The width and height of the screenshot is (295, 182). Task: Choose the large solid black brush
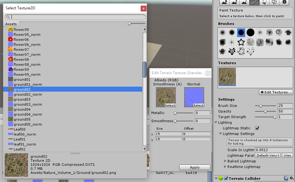(250, 32)
